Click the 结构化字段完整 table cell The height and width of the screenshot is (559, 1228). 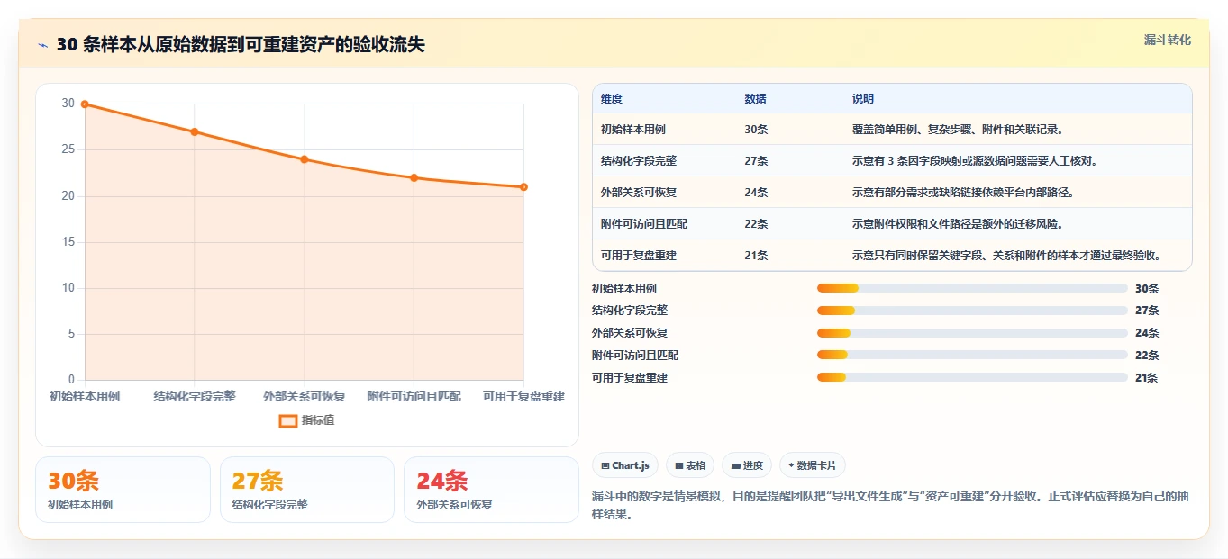point(664,160)
